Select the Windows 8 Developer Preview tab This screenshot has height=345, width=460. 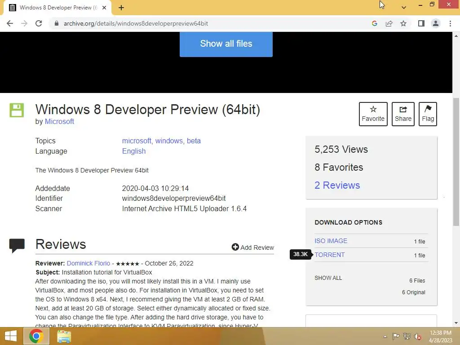click(57, 8)
